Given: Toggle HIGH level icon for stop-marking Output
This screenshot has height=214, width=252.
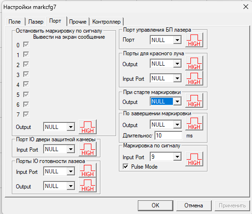Looking at the screenshot, I should [x=88, y=127].
